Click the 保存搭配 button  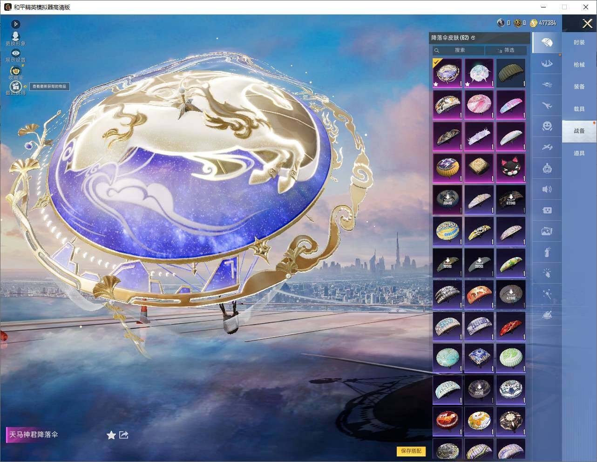pyautogui.click(x=411, y=451)
